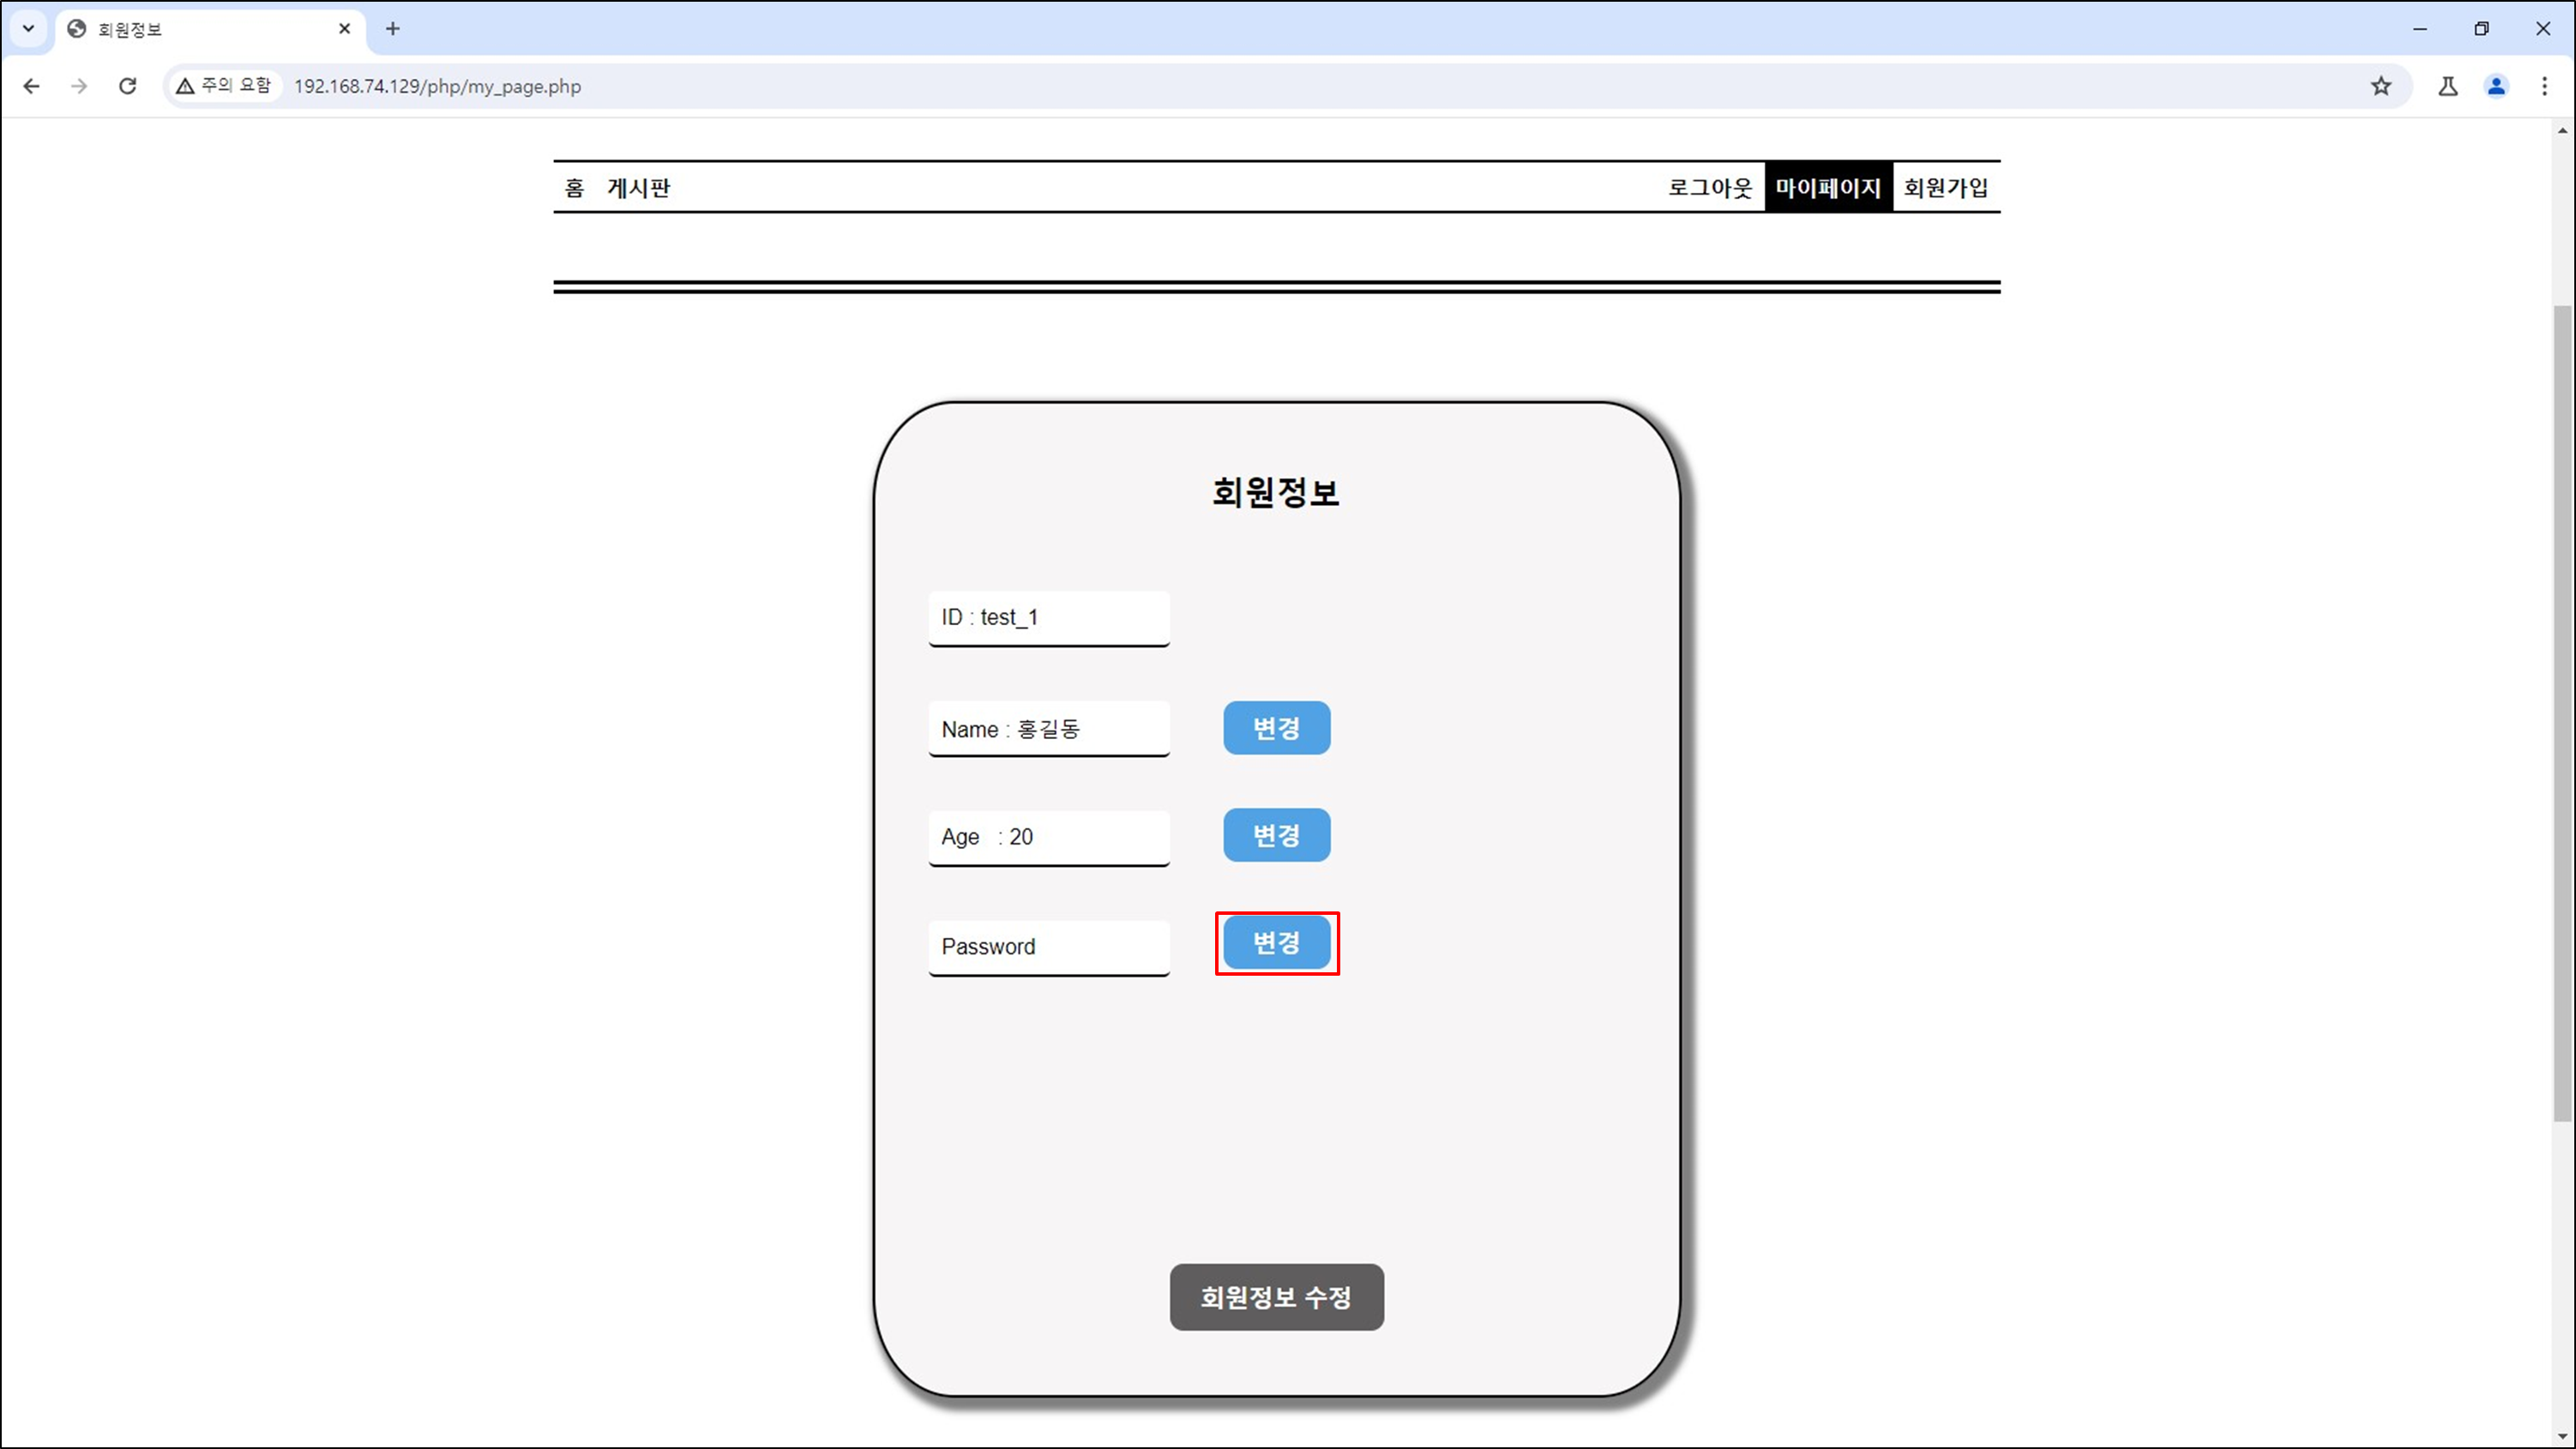Go to 홈 in navigation bar
The height and width of the screenshot is (1449, 2576).
[x=574, y=188]
